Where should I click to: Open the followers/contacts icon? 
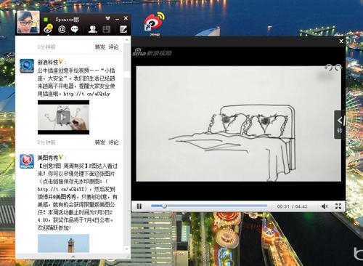[x=93, y=29]
